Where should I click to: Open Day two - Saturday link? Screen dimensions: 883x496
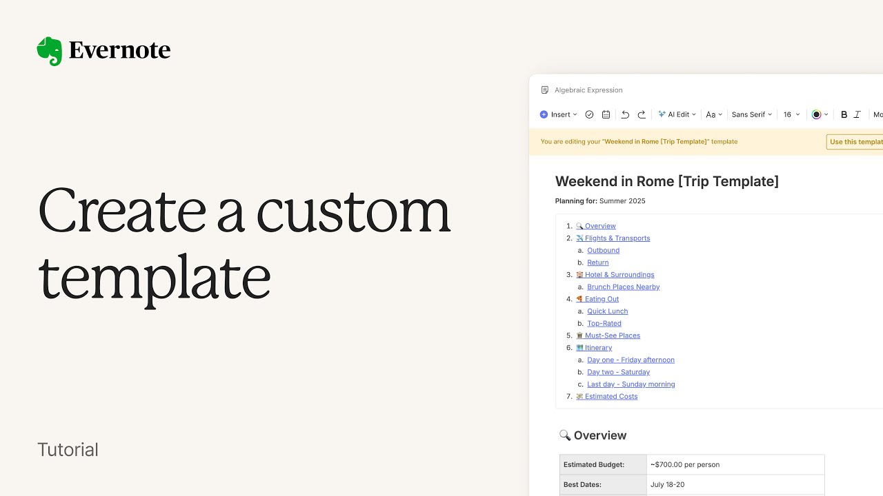point(619,372)
